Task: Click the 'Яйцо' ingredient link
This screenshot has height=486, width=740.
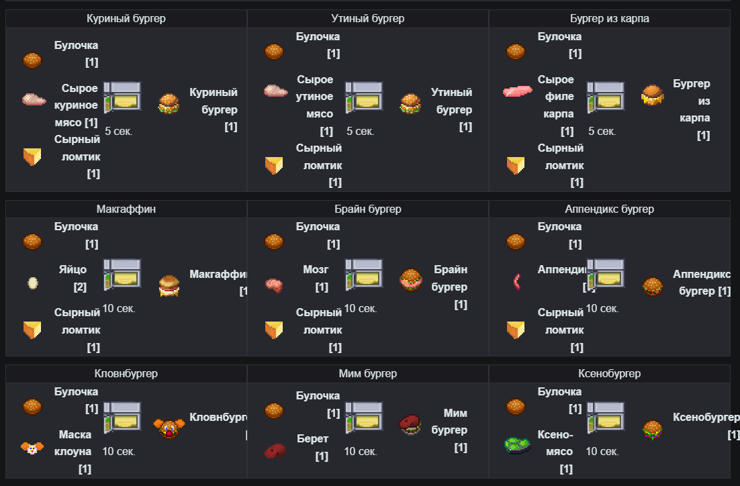Action: click(73, 270)
